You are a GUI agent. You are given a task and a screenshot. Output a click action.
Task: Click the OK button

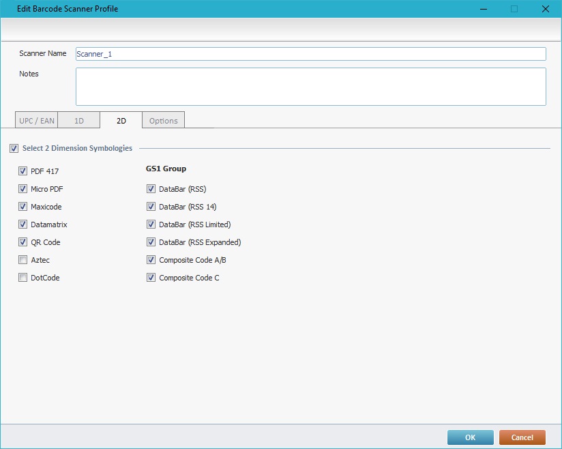(470, 437)
